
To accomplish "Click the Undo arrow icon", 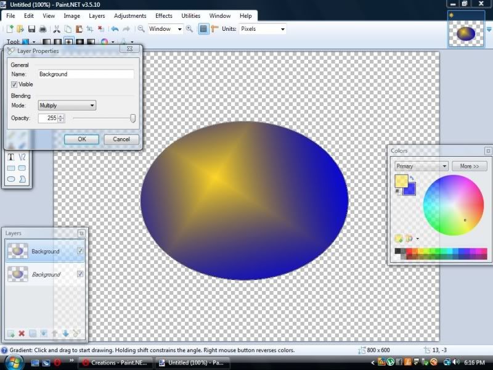I will coord(115,29).
